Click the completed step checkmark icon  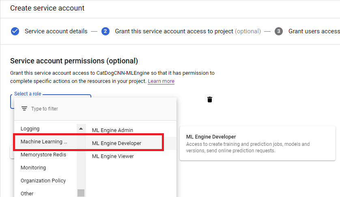[x=15, y=31]
